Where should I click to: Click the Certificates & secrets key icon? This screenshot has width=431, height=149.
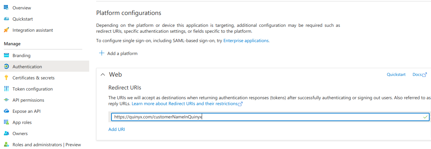coord(6,78)
